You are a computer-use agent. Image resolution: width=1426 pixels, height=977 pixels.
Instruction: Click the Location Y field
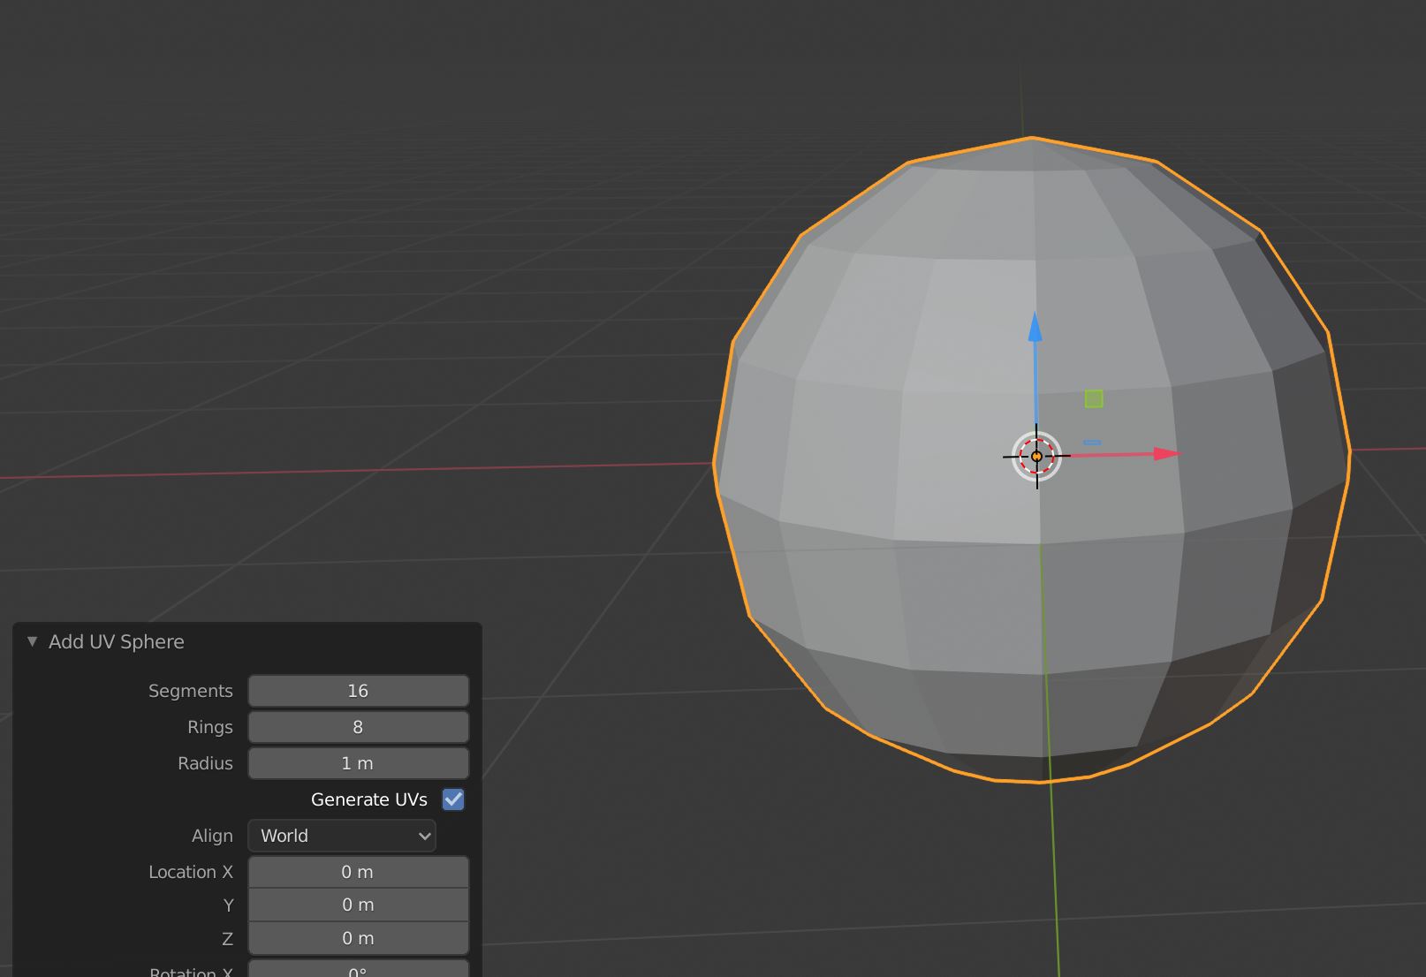pyautogui.click(x=358, y=905)
